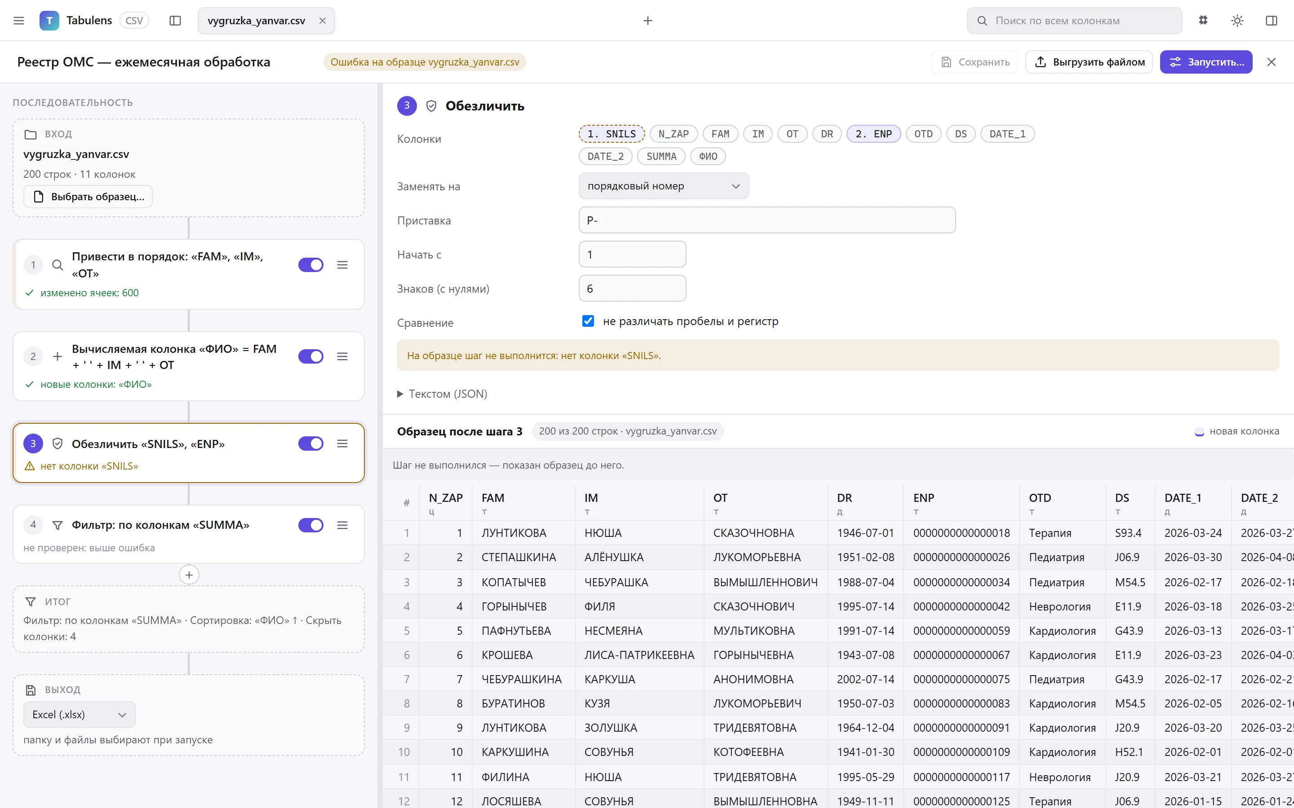1294x808 pixels.
Task: Disable step 4 Фильтр toggle
Action: [310, 525]
